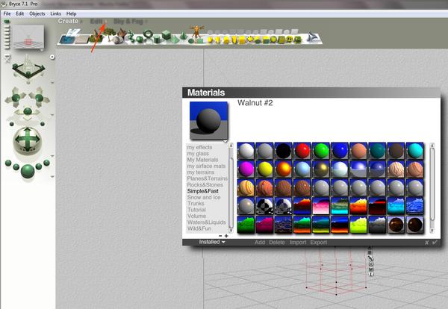Choose the yellow material swatch
Image resolution: width=448 pixels, height=309 pixels.
pos(264,169)
